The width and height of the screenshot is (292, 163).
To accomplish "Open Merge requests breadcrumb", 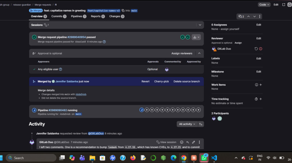I will (x=43, y=5).
